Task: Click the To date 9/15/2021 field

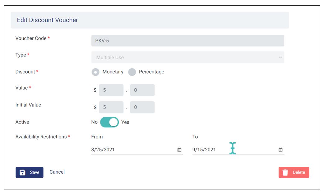Action: (211, 150)
